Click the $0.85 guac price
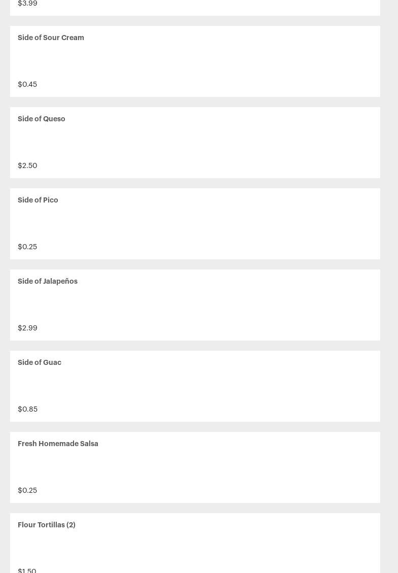This screenshot has height=573, width=398. [27, 409]
